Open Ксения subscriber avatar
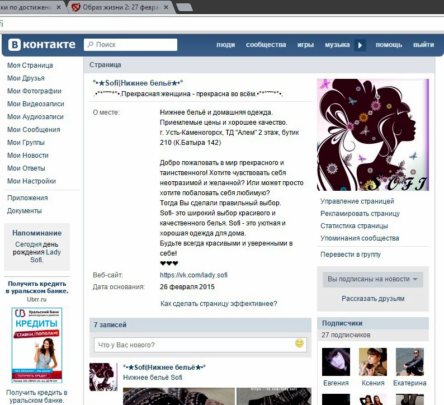 click(x=372, y=362)
